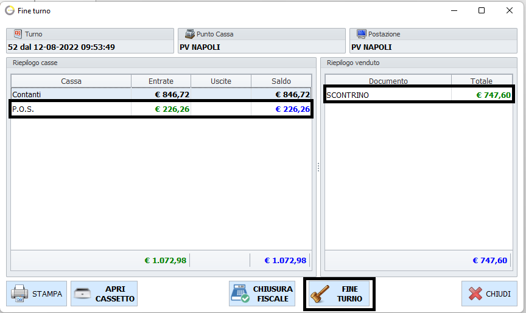Screen dimensions: 526x313
Task: Click the Documento column header
Action: [388, 81]
